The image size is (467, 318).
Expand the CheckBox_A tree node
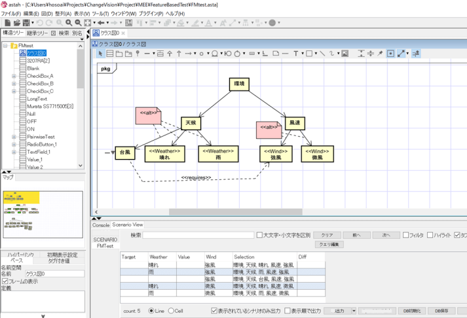(14, 76)
